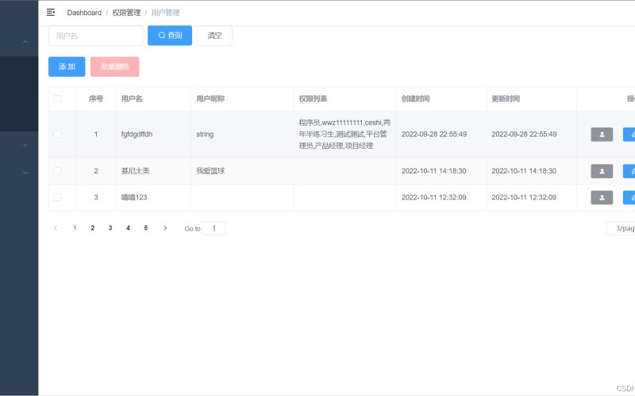The width and height of the screenshot is (635, 396).
Task: Click created time 2022-09-28 22:55:49
Action: (x=433, y=134)
